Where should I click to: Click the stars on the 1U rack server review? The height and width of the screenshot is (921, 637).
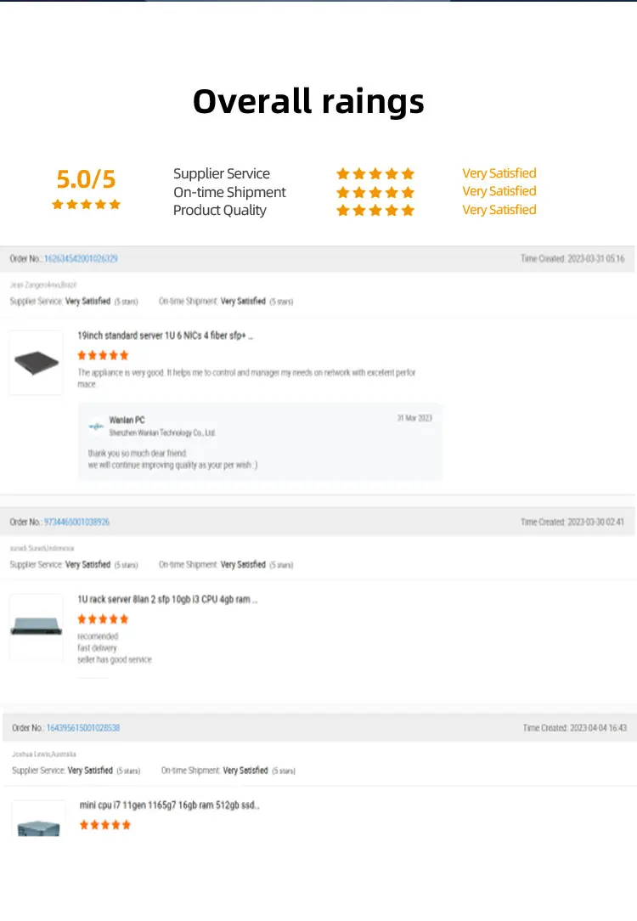[x=103, y=619]
